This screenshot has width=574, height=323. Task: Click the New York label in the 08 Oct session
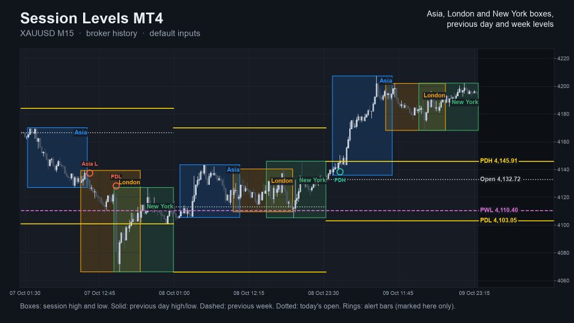[312, 180]
